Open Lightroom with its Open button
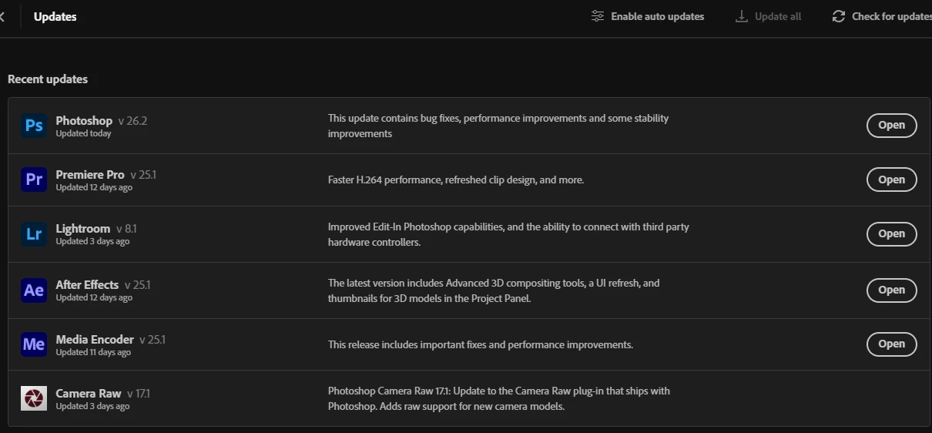 point(891,233)
